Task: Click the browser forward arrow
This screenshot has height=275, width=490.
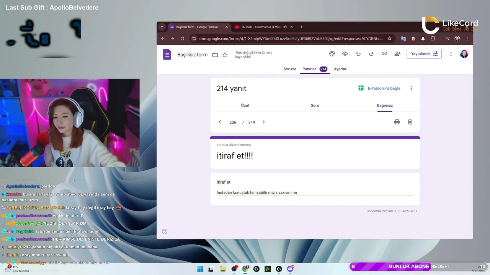Action: point(172,39)
